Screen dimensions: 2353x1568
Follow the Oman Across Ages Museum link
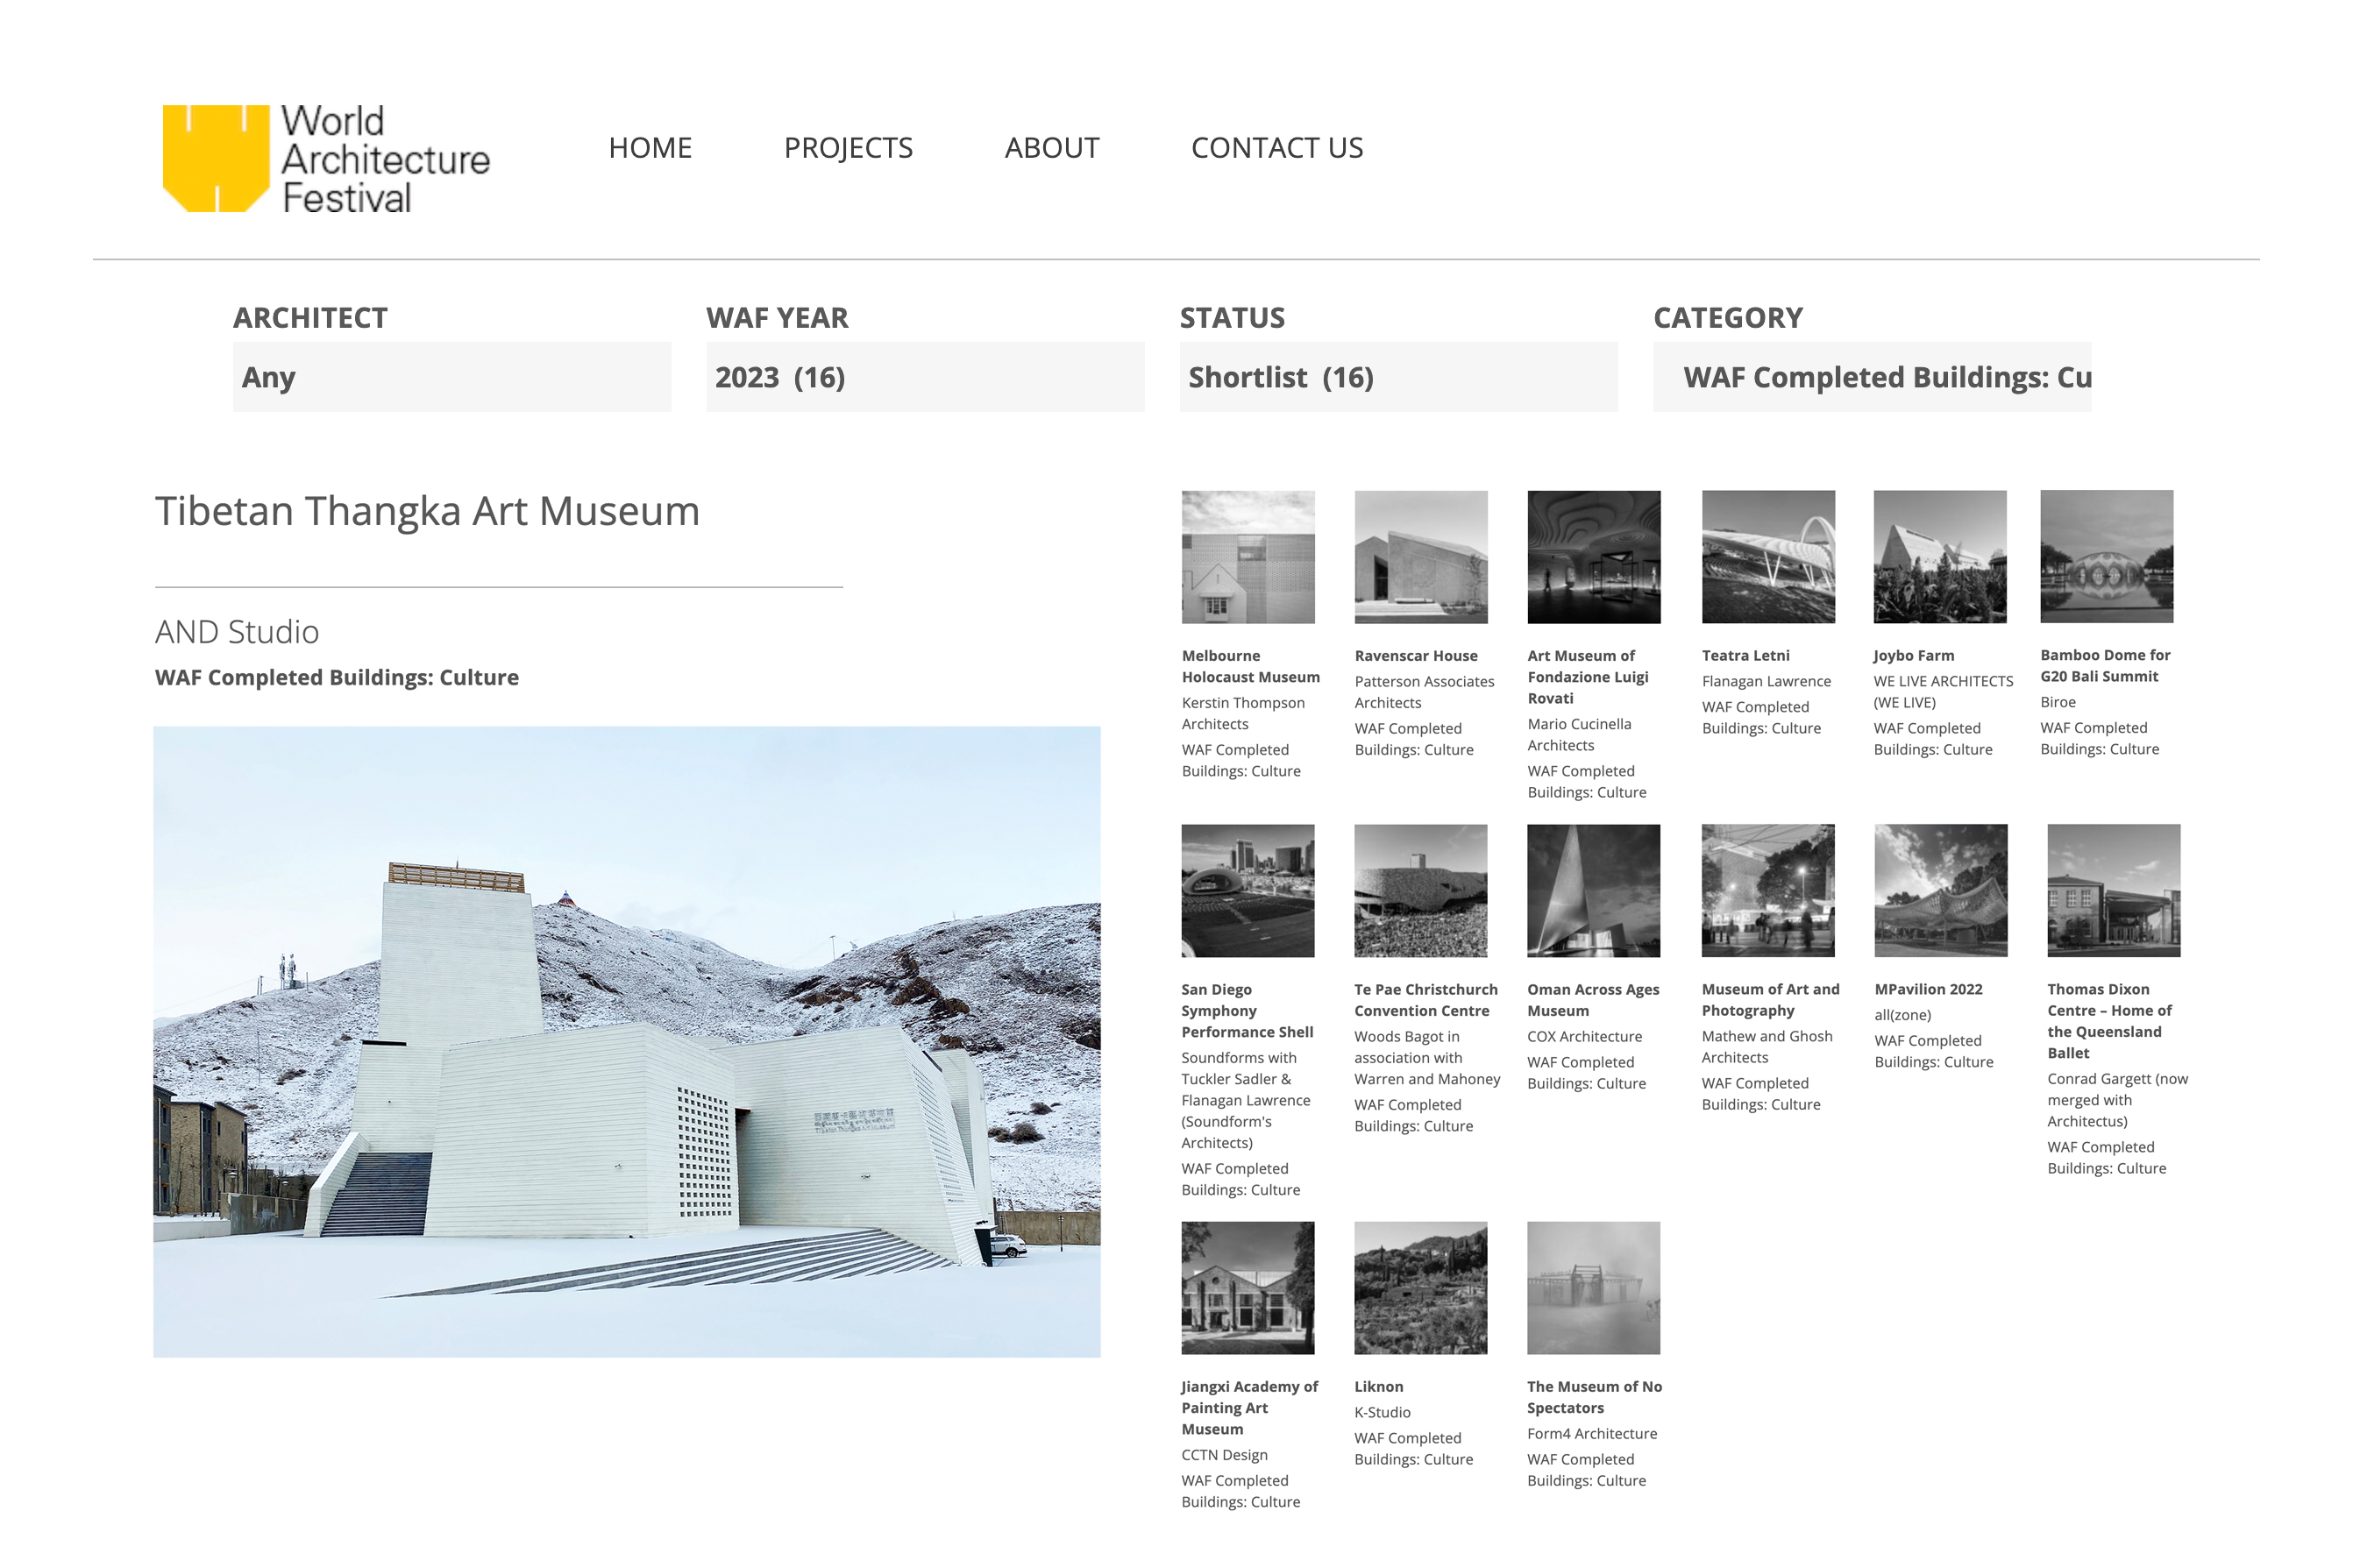(1593, 1000)
